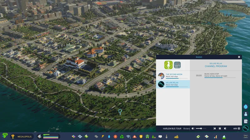Image resolution: width=250 pixels, height=140 pixels.
Task: Mute the radio volume speaker
Action: click(x=193, y=128)
